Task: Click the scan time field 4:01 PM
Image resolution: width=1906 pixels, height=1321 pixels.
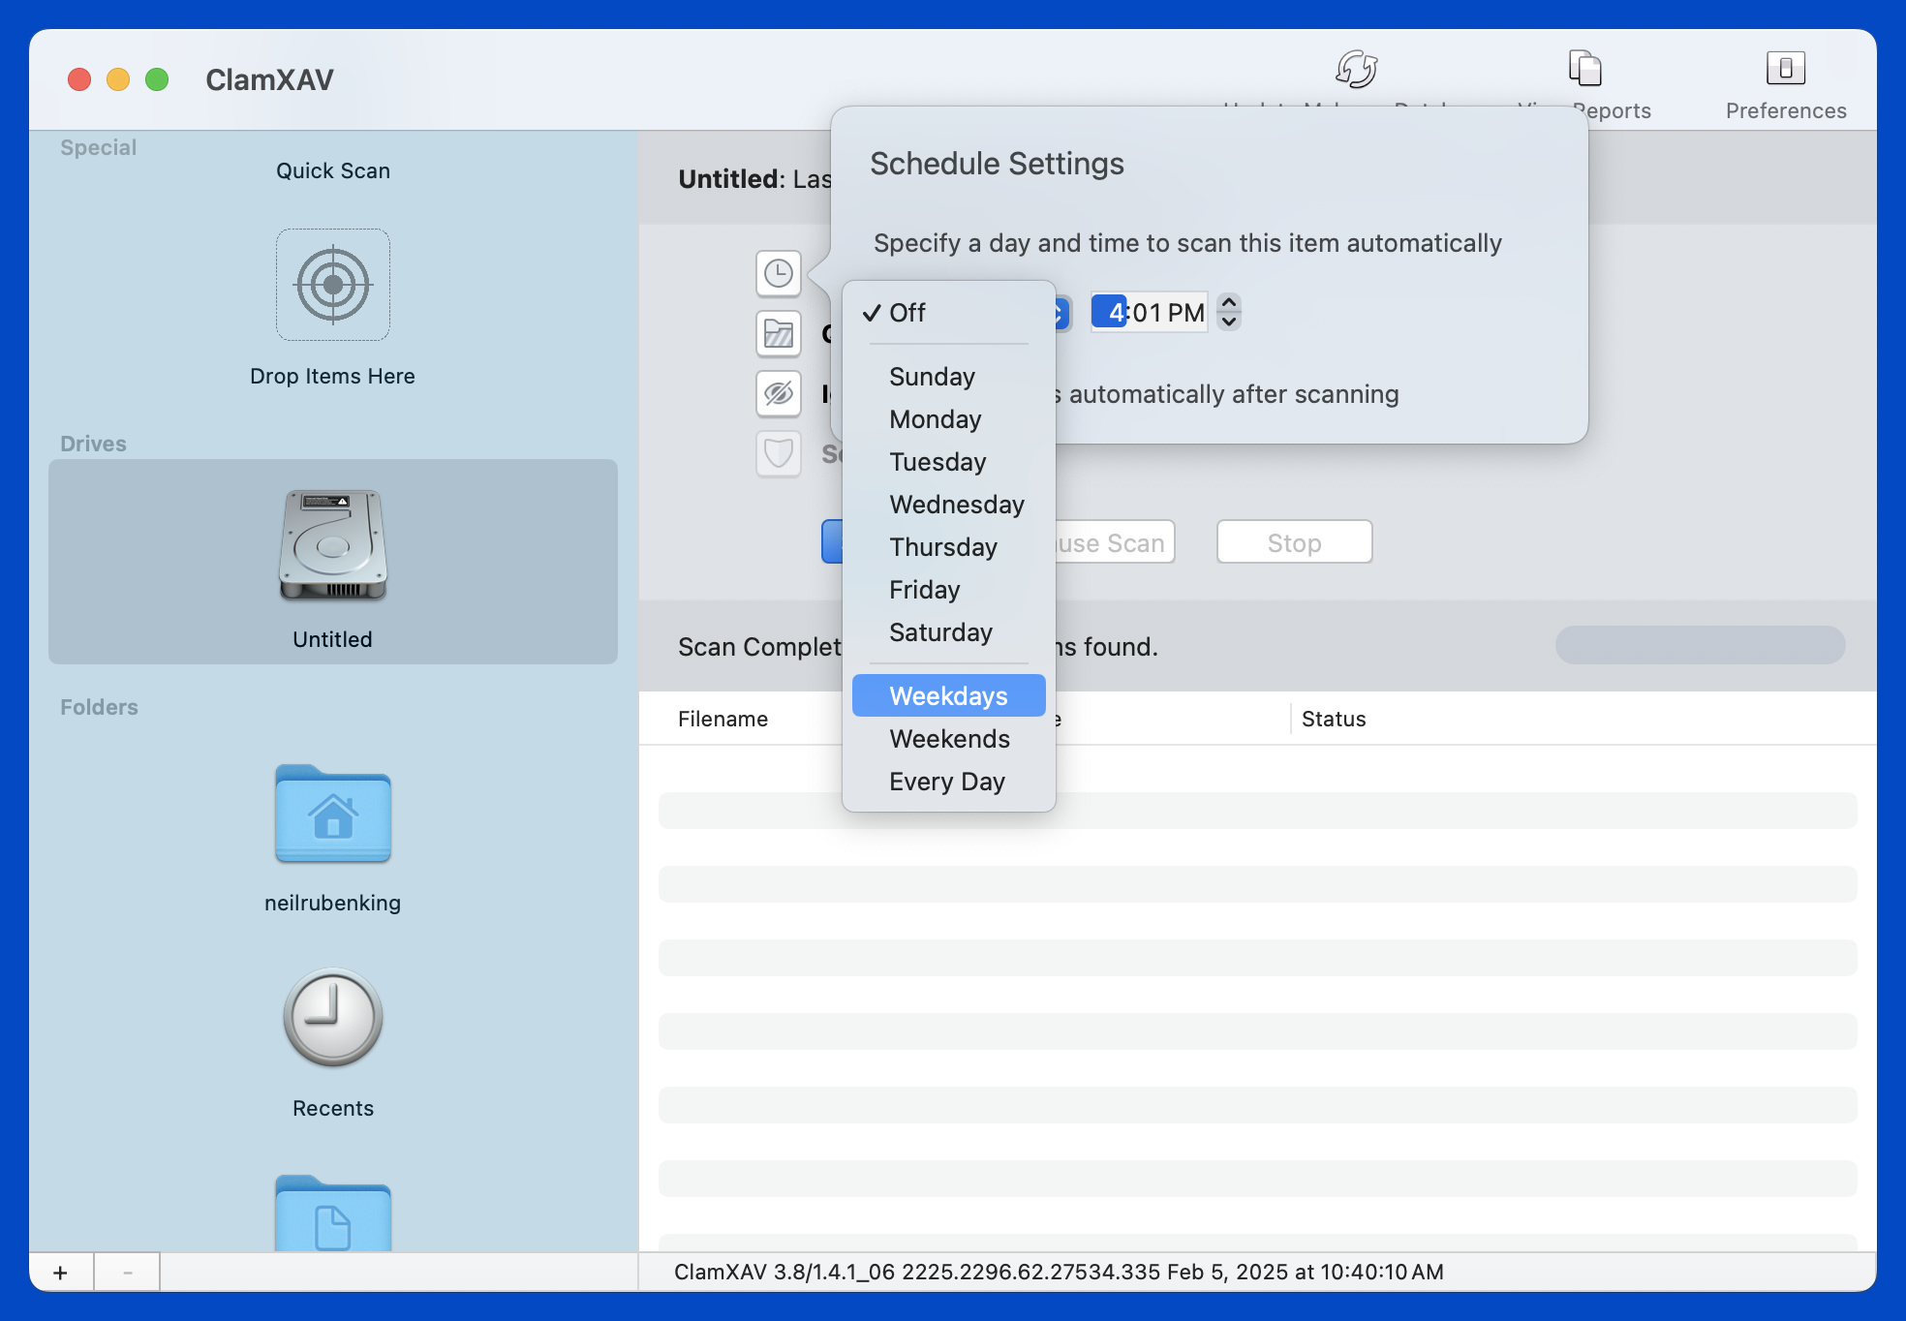Action: (1150, 313)
